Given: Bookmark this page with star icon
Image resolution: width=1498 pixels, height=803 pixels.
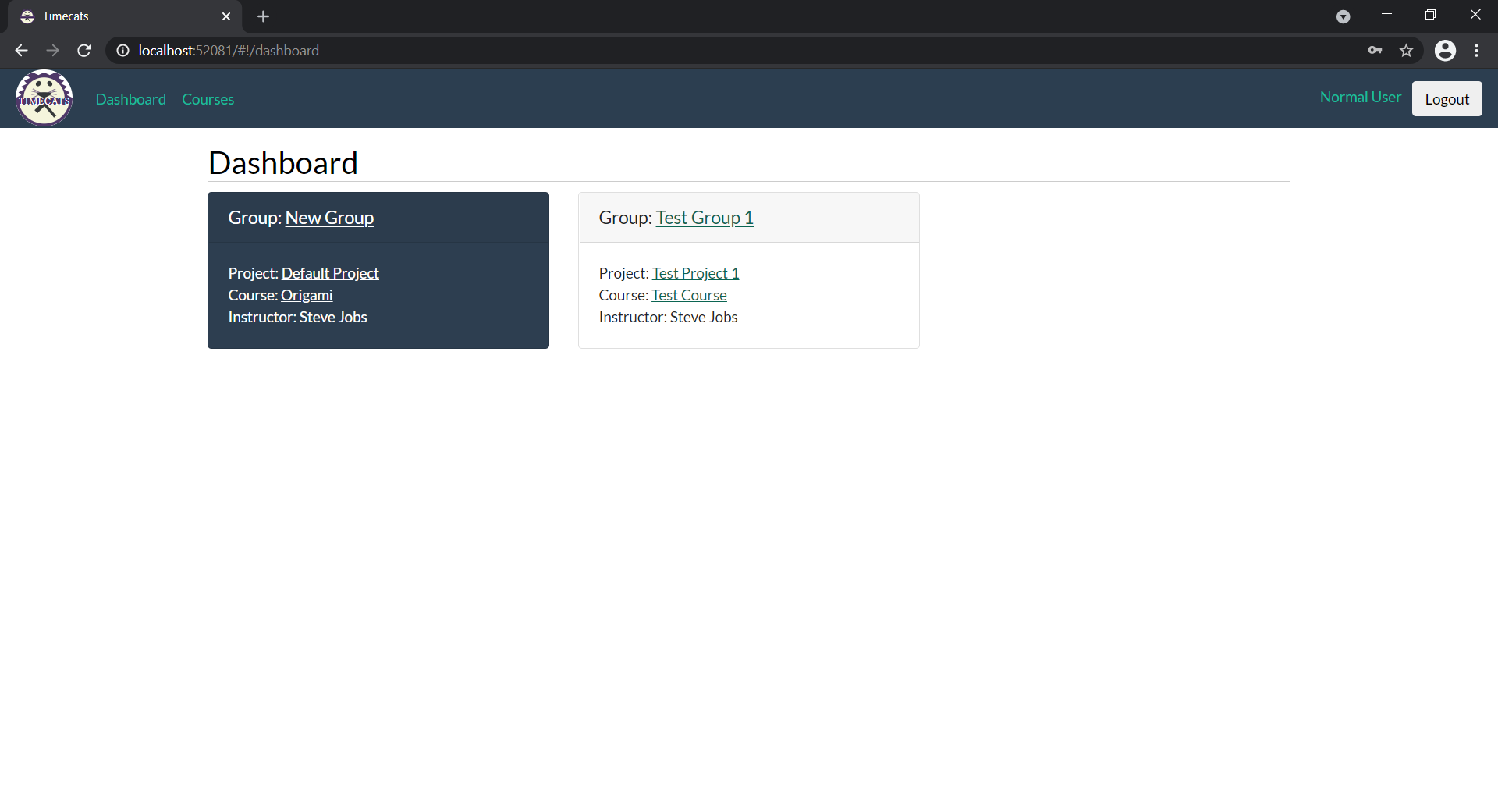Looking at the screenshot, I should point(1406,51).
